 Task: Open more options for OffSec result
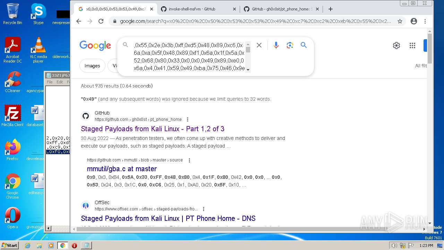[x=204, y=209]
